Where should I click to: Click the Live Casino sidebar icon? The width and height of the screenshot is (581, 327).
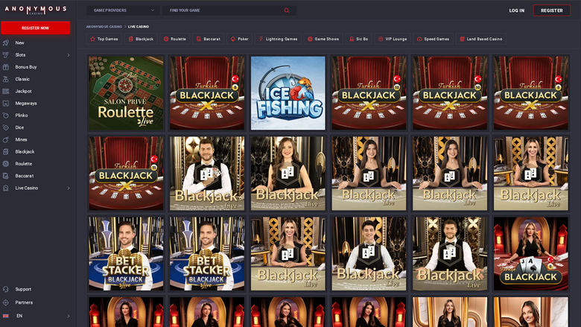[x=5, y=188]
